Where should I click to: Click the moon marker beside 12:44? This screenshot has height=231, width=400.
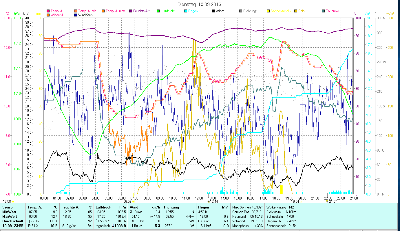(x=209, y=201)
